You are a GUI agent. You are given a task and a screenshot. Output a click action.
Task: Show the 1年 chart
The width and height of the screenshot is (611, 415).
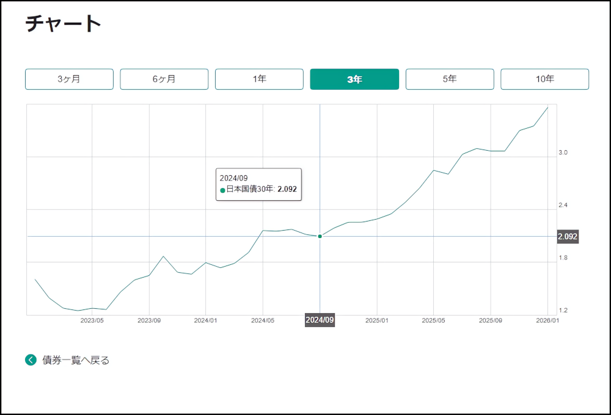click(259, 79)
